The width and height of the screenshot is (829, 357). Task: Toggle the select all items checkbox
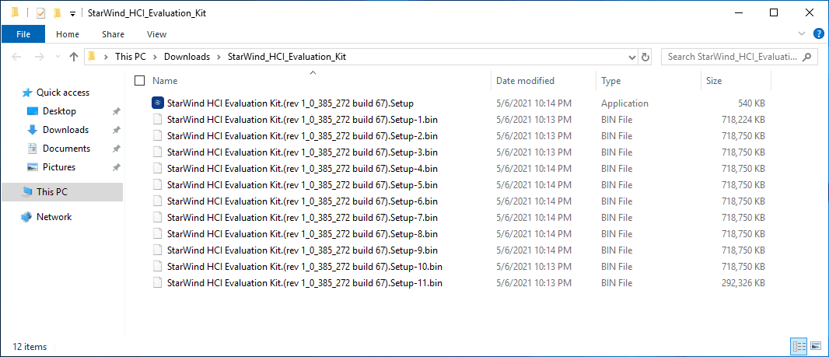coord(140,81)
